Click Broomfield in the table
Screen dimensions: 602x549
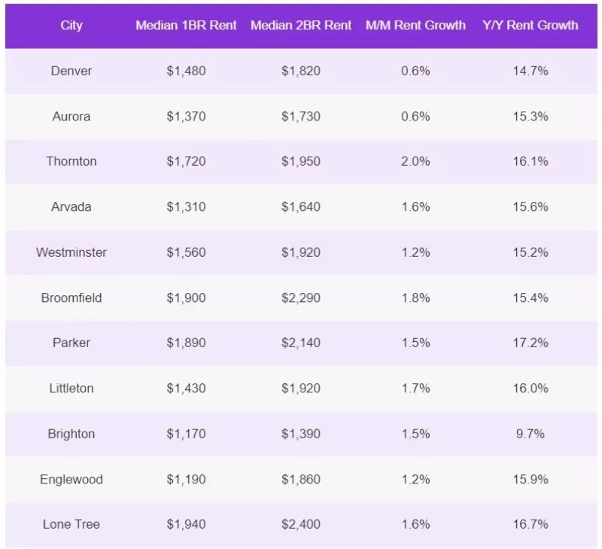(71, 297)
